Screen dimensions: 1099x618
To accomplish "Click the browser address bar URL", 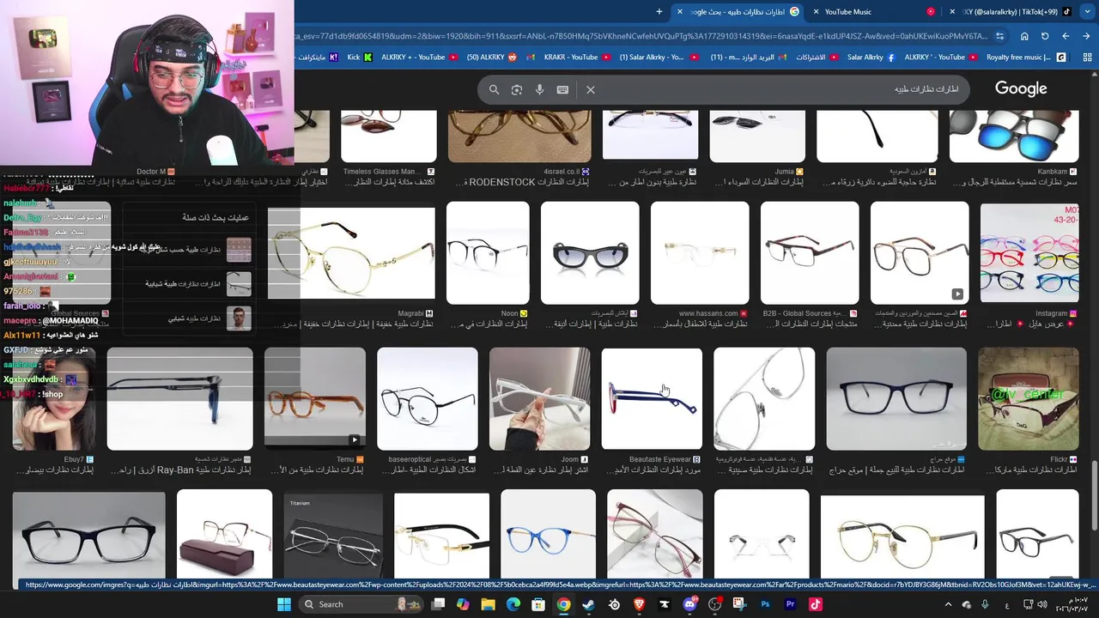I will (644, 36).
